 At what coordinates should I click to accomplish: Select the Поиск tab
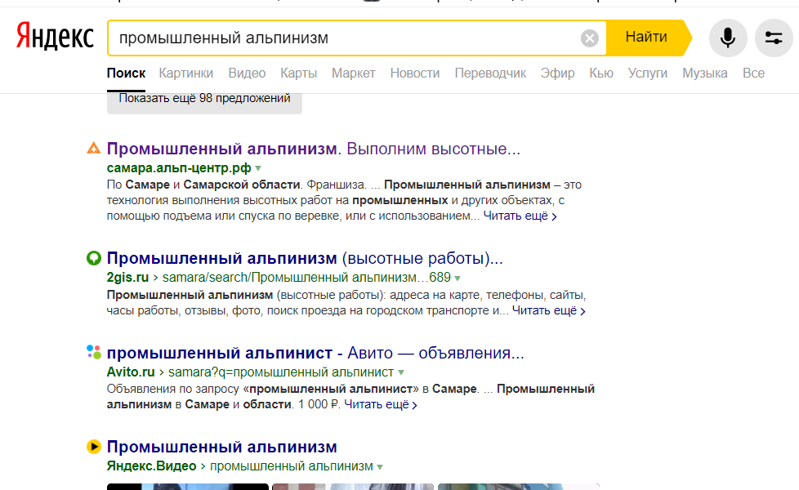coord(126,73)
